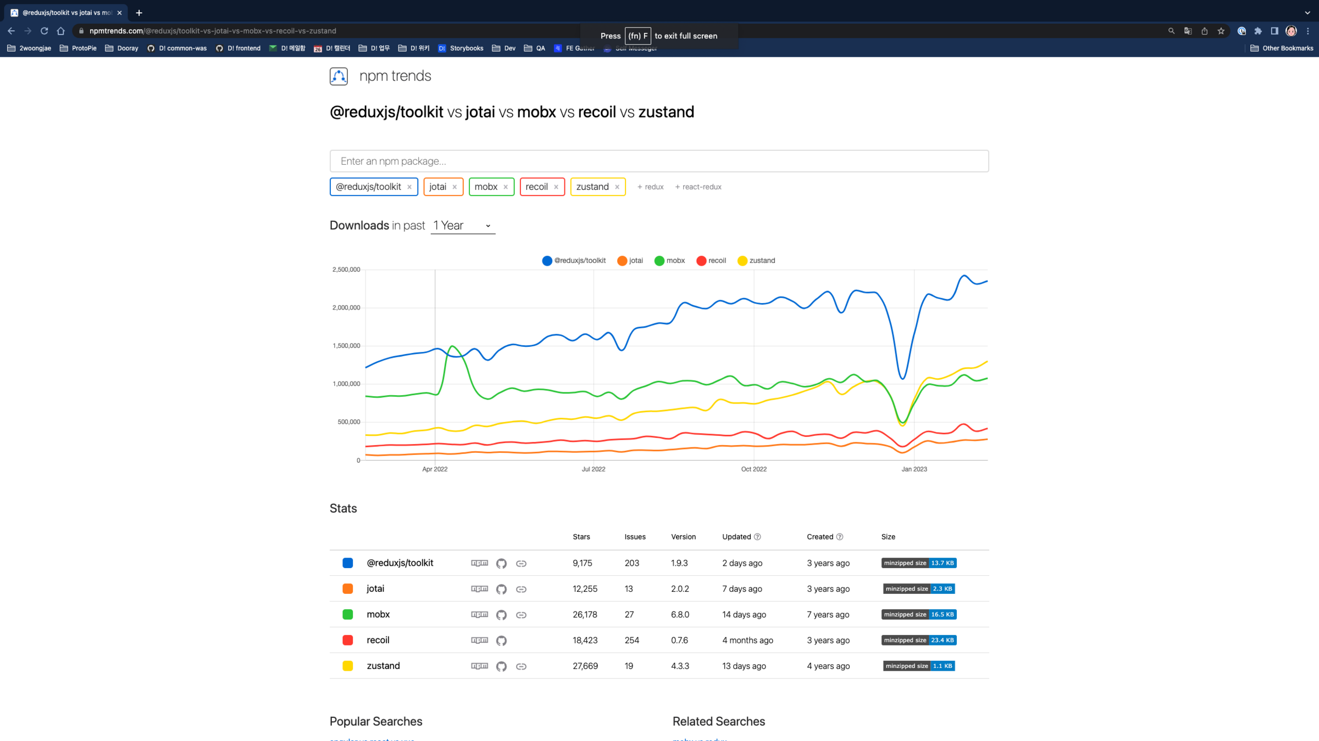Click the npm trends logo icon
The image size is (1319, 741).
coord(339,76)
